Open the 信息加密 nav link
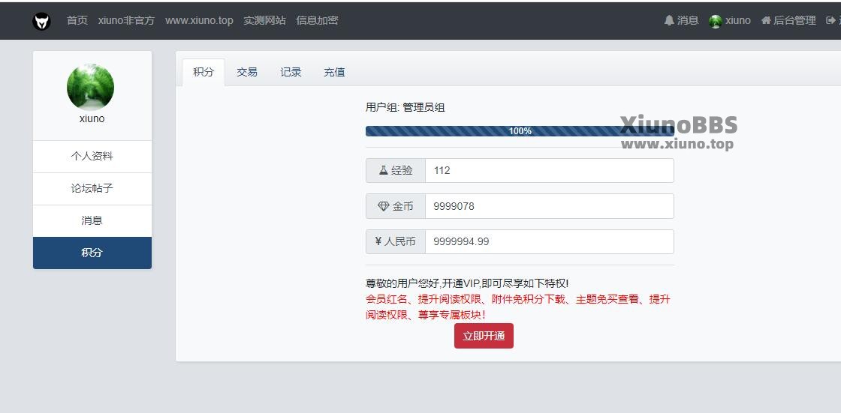 [x=317, y=20]
